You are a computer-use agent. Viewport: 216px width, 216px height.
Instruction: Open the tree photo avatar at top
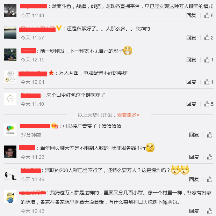click(x=10, y=10)
